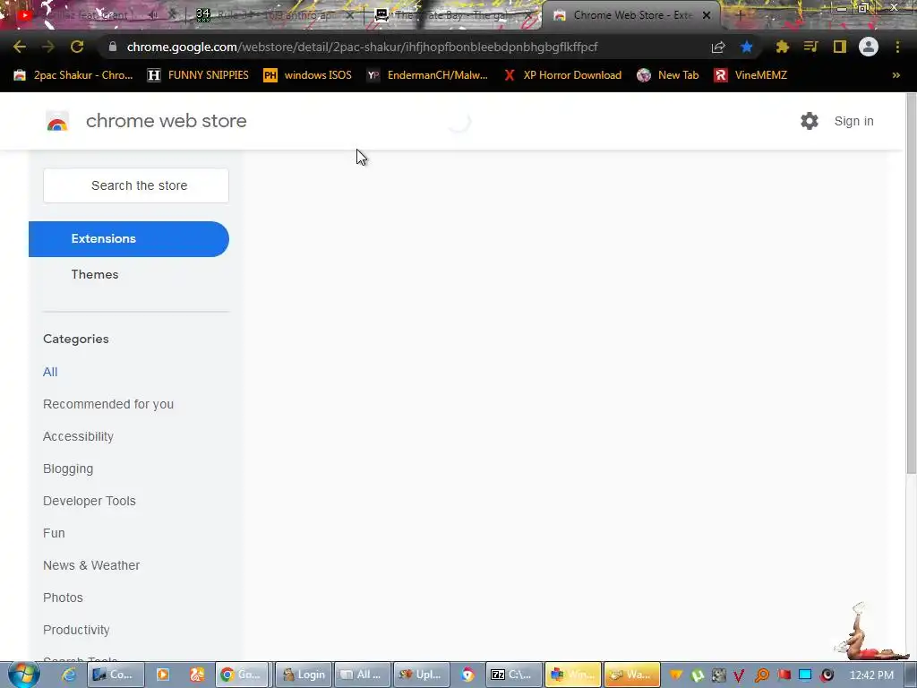
Task: Open the FUNNY SNIPPIES bookmark
Action: click(198, 75)
